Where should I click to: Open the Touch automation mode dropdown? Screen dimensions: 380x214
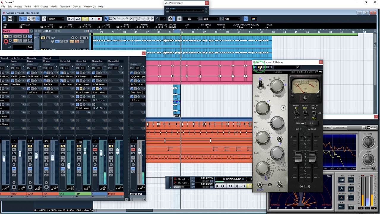pyautogui.click(x=56, y=19)
